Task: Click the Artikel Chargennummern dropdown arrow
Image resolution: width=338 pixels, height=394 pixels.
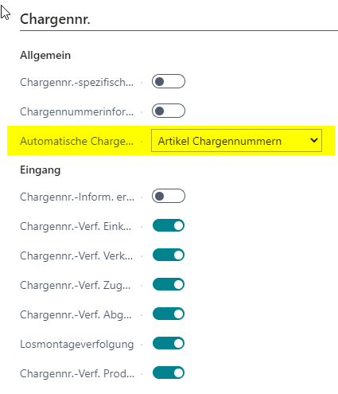Action: [314, 140]
